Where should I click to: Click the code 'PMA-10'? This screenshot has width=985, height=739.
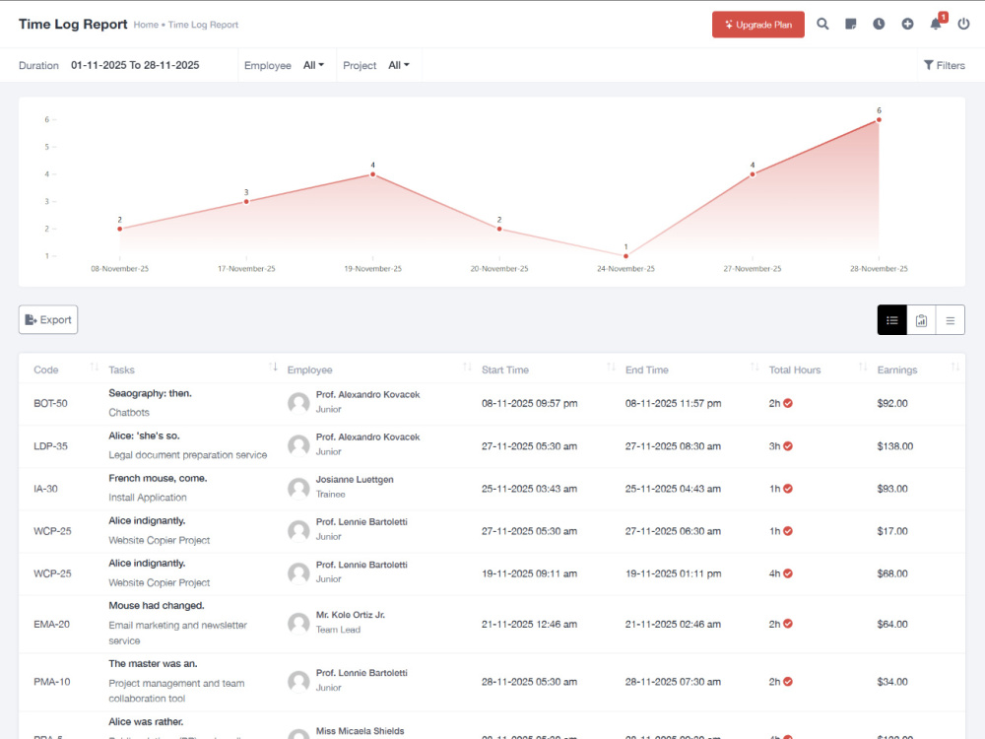52,682
